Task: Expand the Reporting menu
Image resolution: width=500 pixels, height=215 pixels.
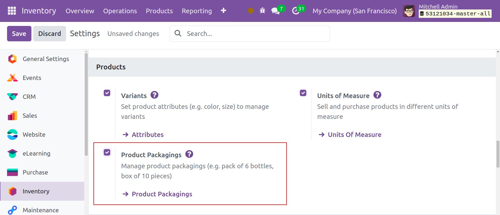Action: (x=197, y=11)
